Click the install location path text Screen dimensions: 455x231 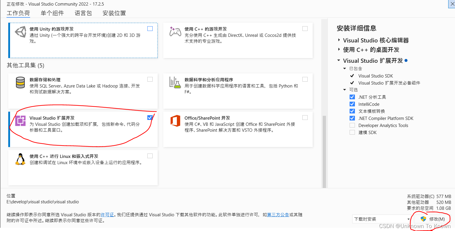(x=43, y=202)
